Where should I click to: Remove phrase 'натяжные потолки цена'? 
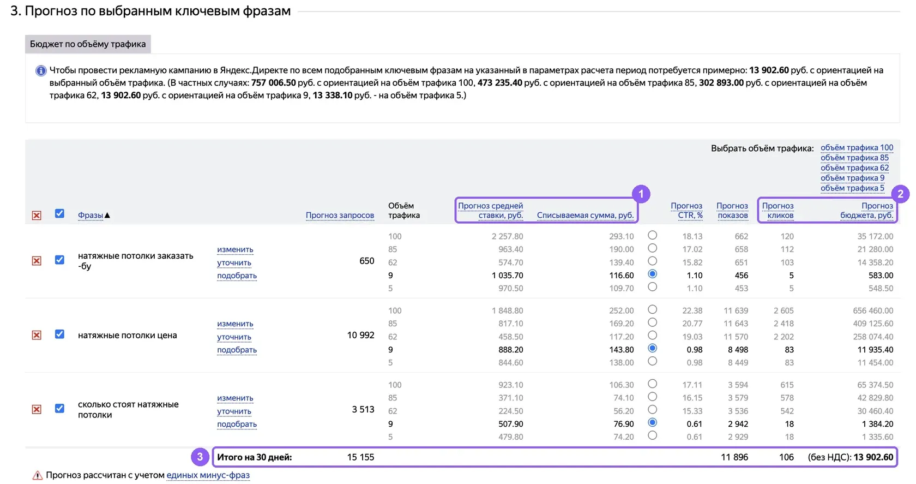(x=37, y=335)
